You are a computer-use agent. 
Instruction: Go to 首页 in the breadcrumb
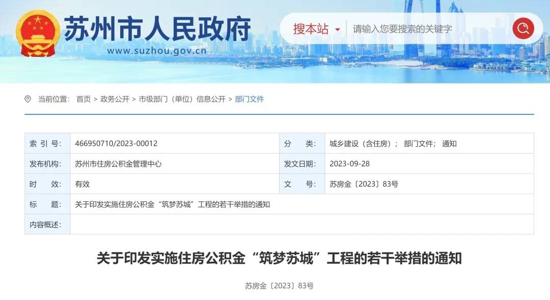click(x=84, y=99)
